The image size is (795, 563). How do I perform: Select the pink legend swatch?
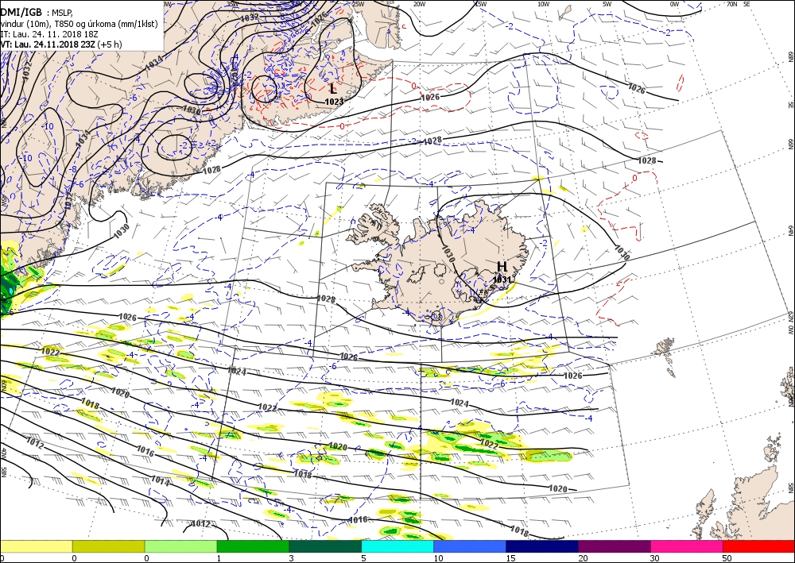click(687, 546)
